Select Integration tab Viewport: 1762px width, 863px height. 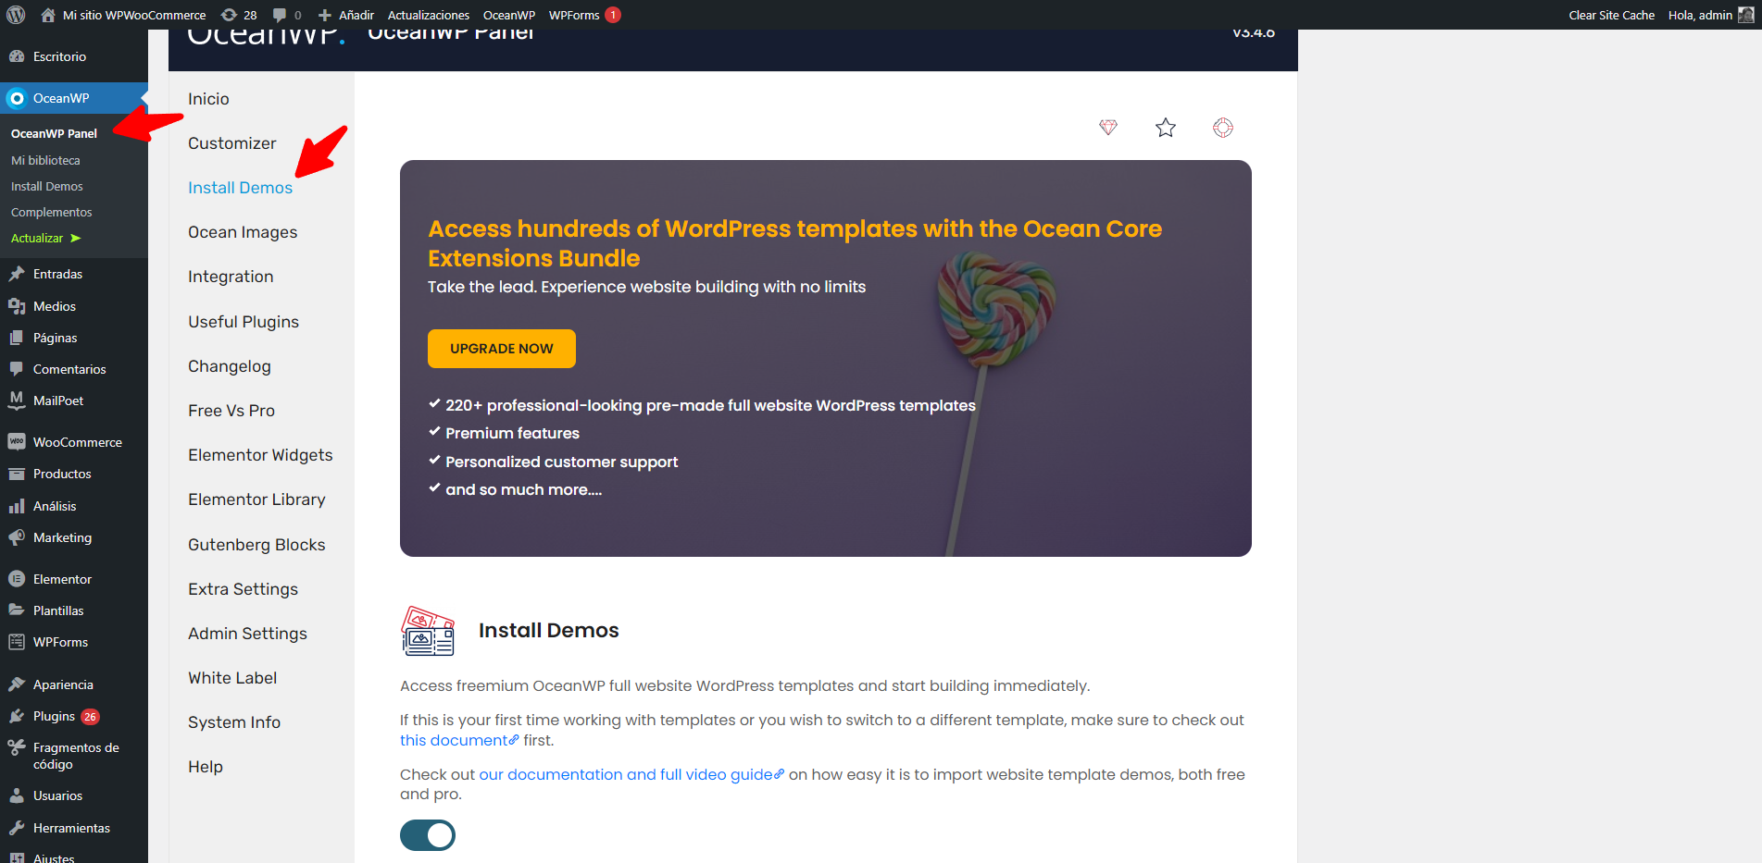click(x=231, y=277)
